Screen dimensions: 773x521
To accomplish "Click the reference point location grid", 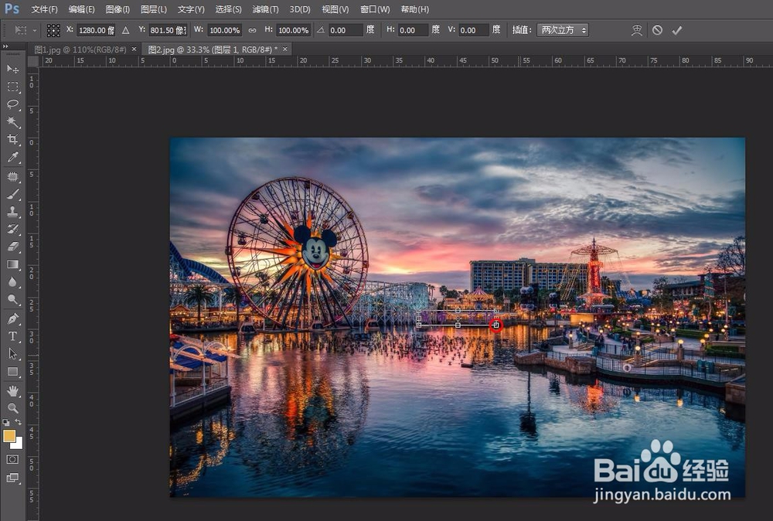I will [x=53, y=31].
